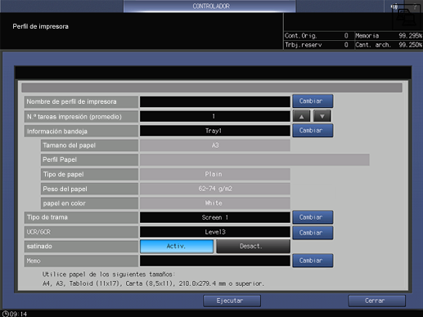Image resolution: width=423 pixels, height=317 pixels.
Task: Click the A3 paper size value
Action: (215, 145)
